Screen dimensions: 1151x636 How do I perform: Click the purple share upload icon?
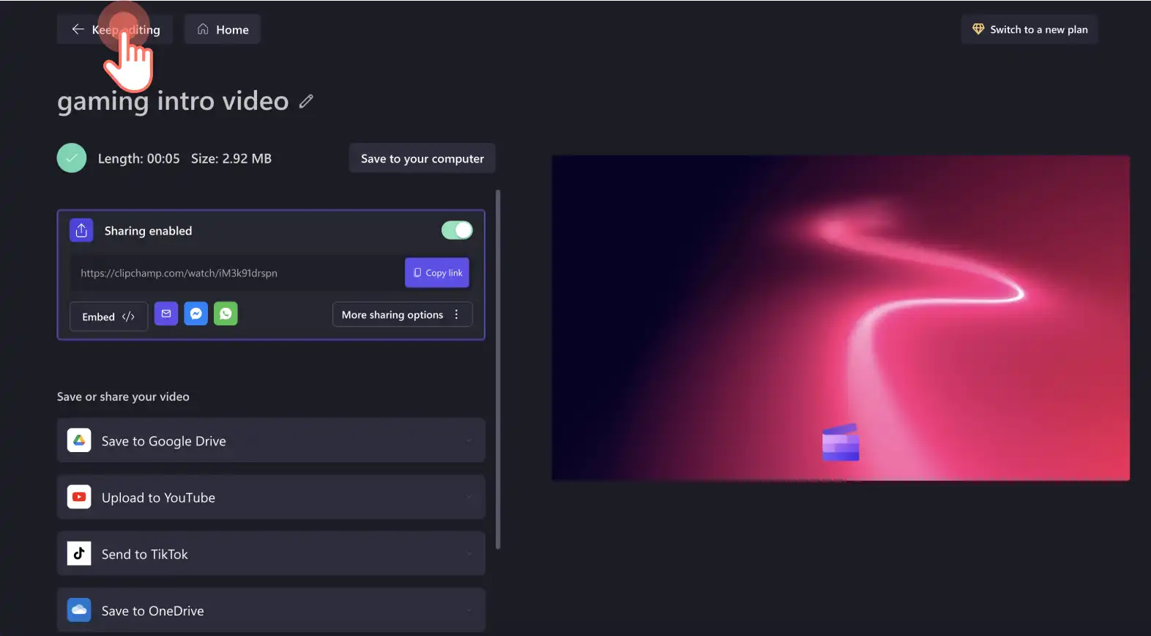pos(81,230)
